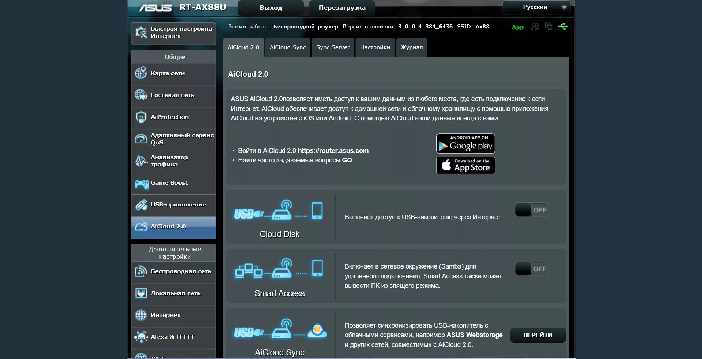The image size is (702, 359).
Task: Click the ASUS logo in the header
Action: 155,7
